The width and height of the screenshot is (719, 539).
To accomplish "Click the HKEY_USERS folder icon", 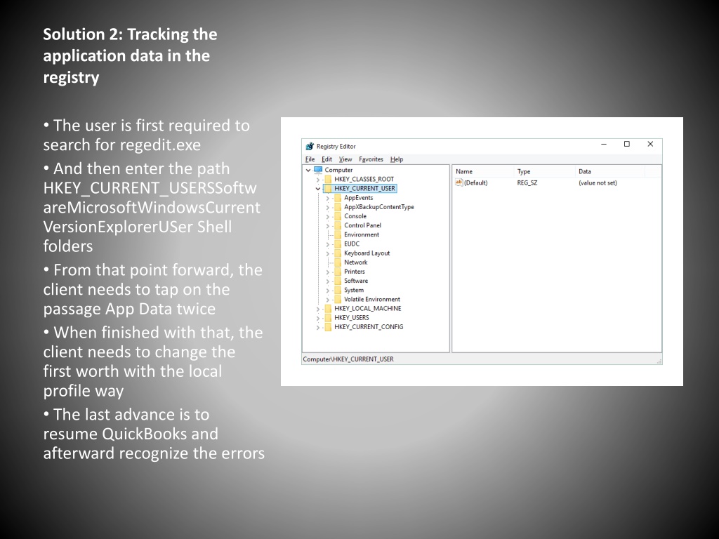I will click(328, 318).
